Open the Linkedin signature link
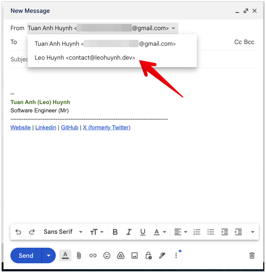 click(46, 127)
